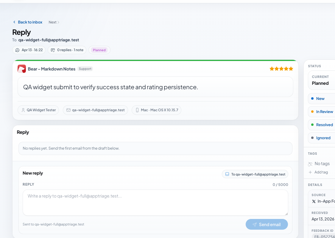Click the Send email button

point(267,224)
